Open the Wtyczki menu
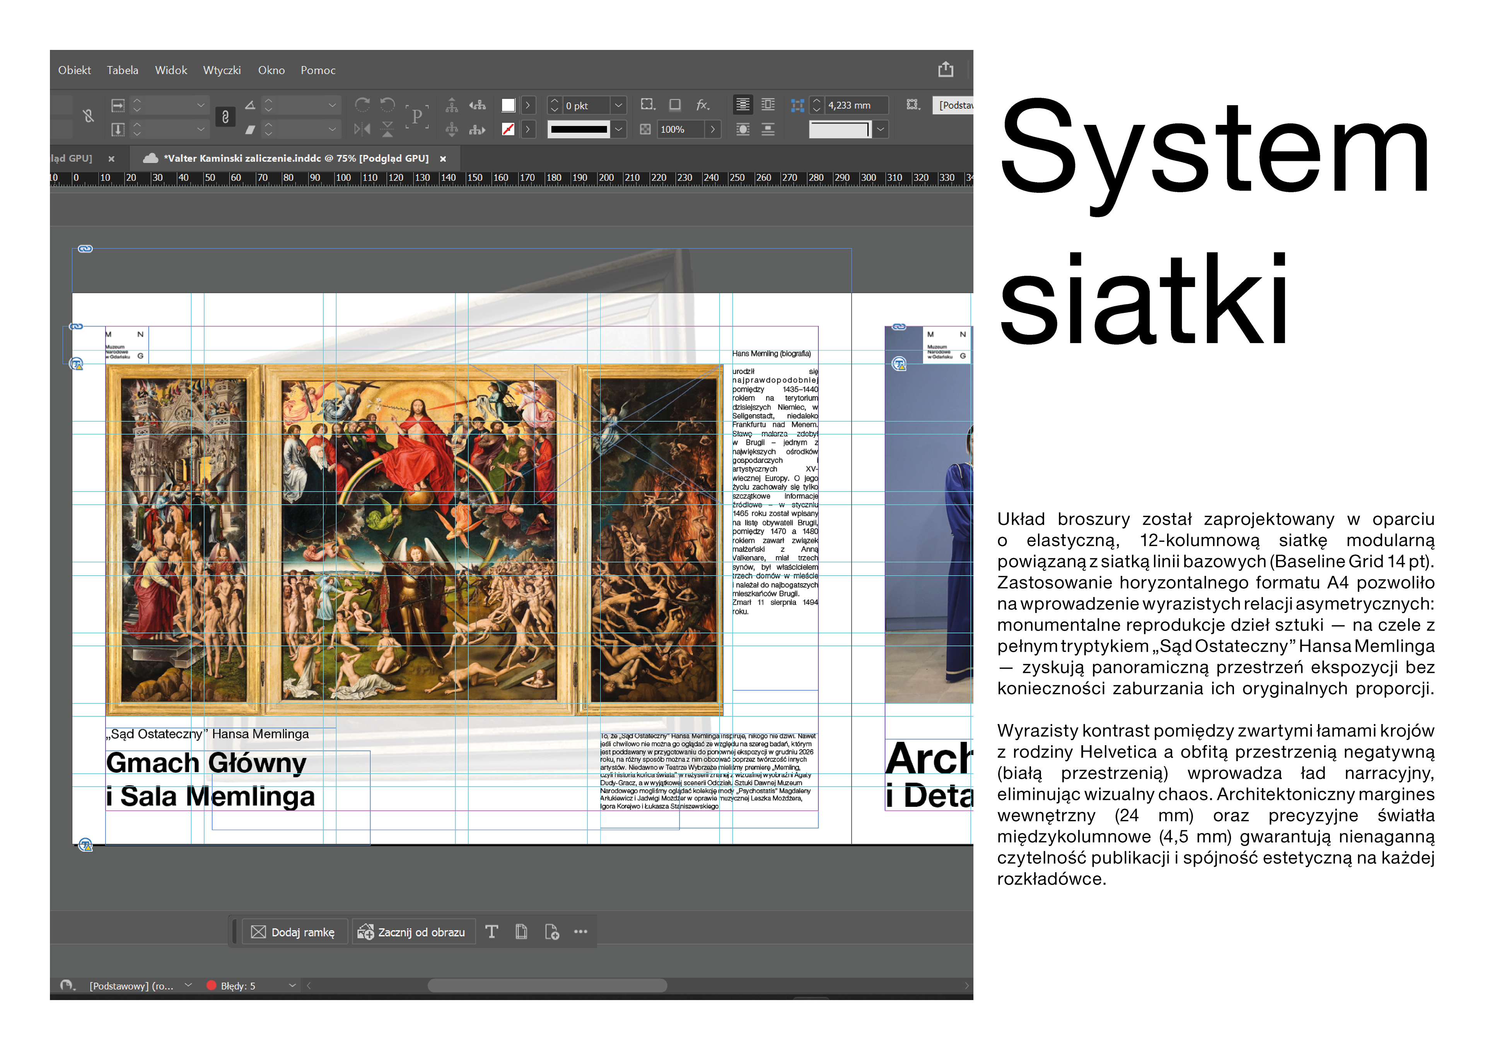 [x=222, y=70]
